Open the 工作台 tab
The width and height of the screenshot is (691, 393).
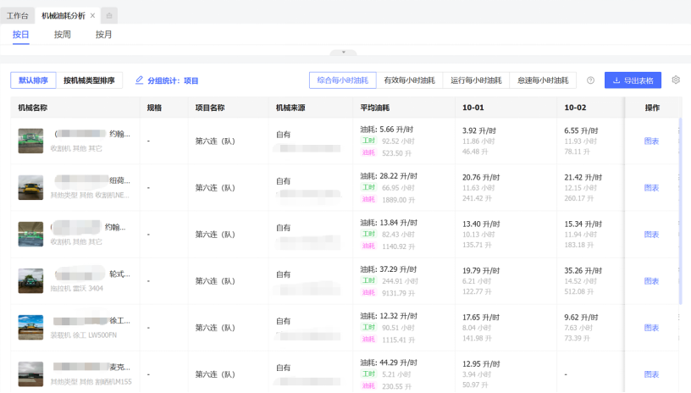[x=17, y=15]
